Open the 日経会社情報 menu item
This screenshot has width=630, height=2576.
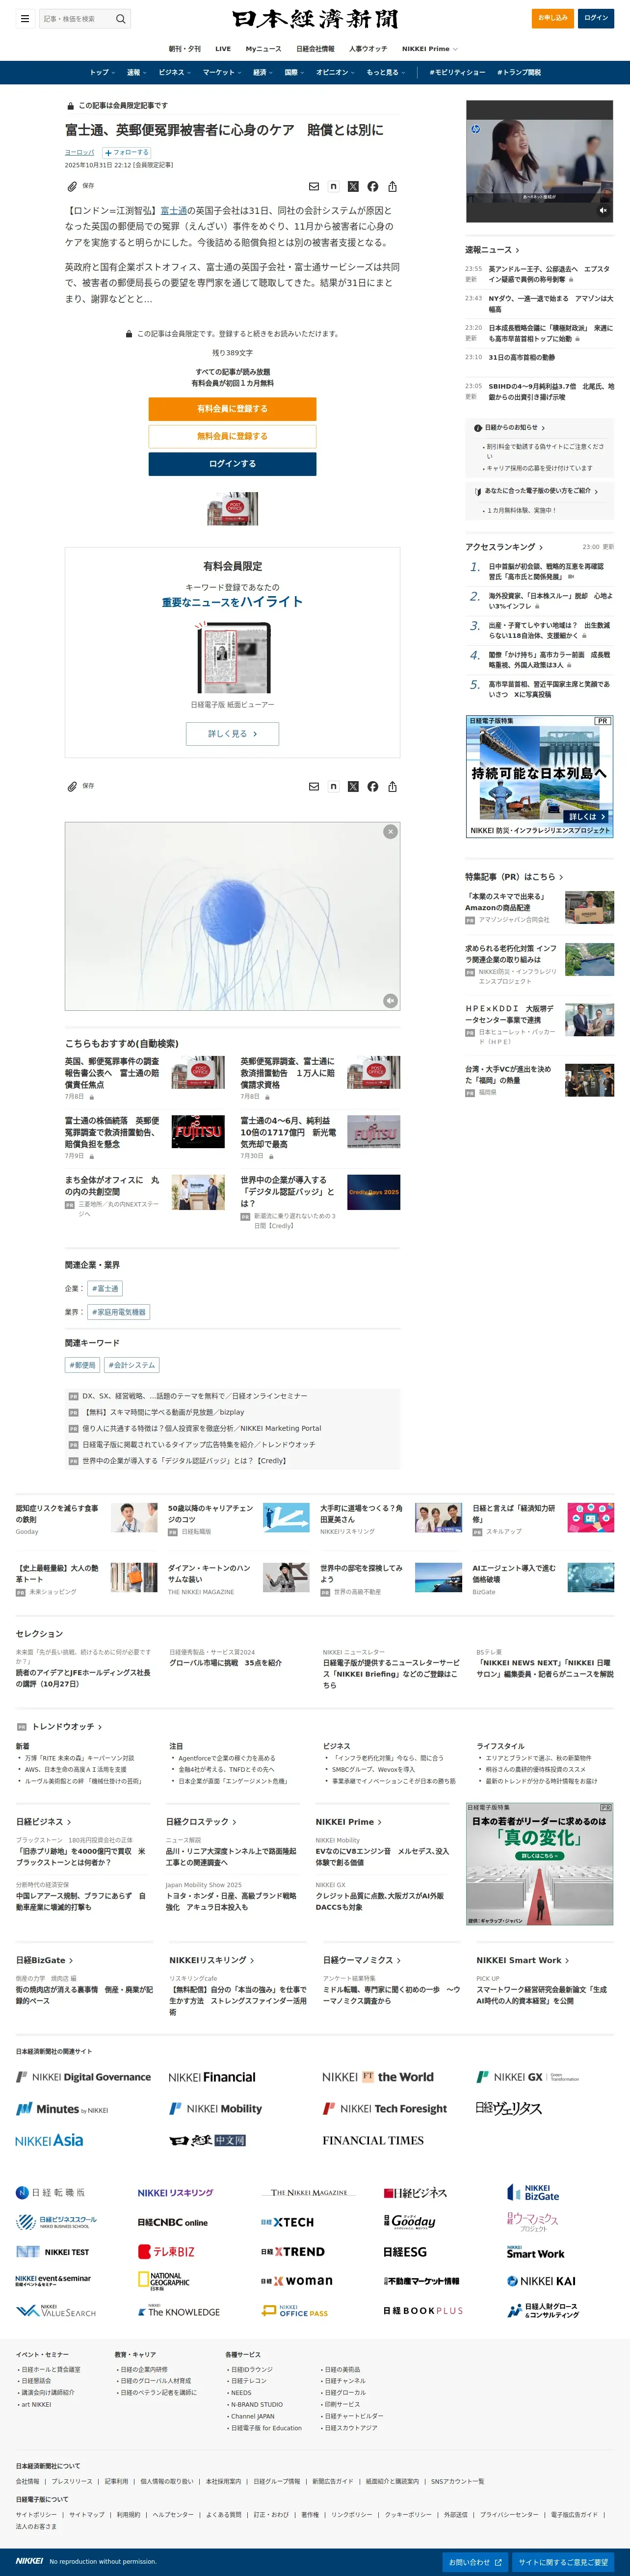pyautogui.click(x=315, y=48)
